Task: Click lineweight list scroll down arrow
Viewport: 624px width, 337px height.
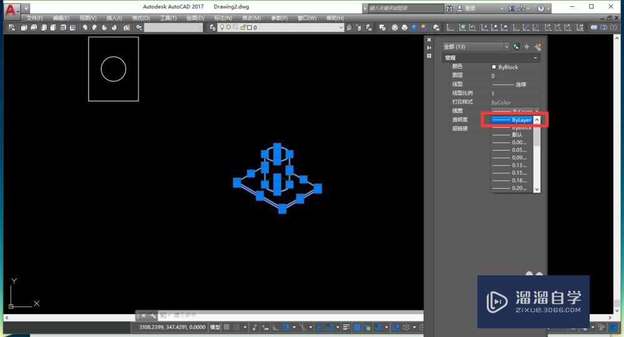Action: [x=537, y=189]
